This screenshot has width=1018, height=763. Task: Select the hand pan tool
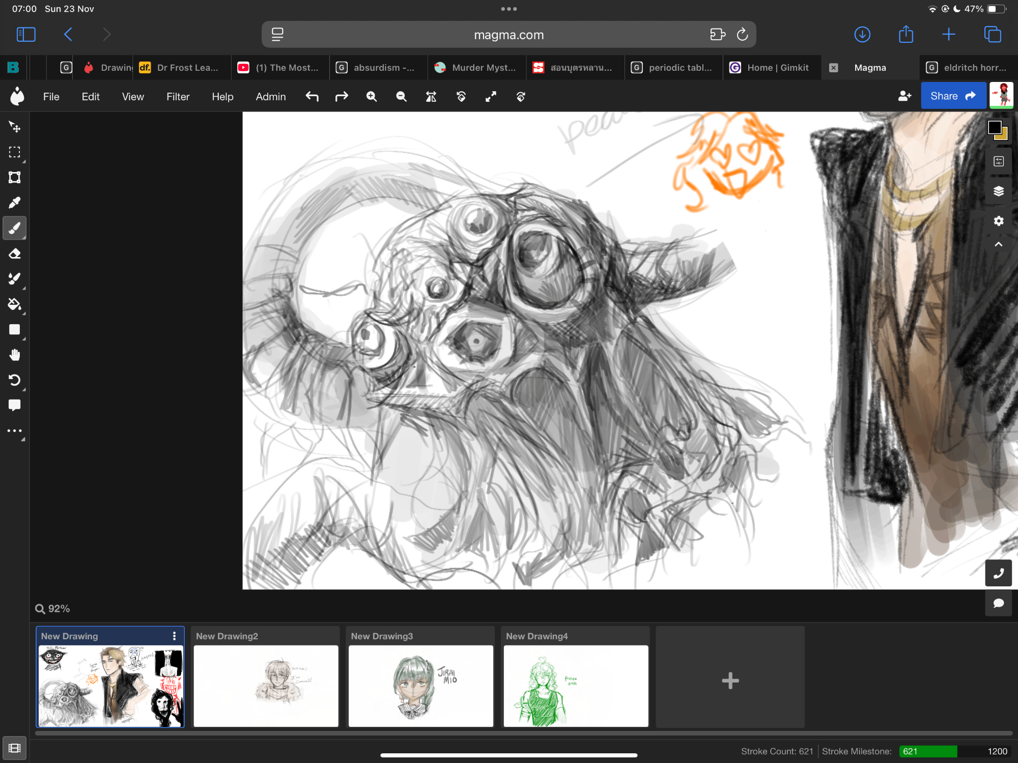(14, 355)
